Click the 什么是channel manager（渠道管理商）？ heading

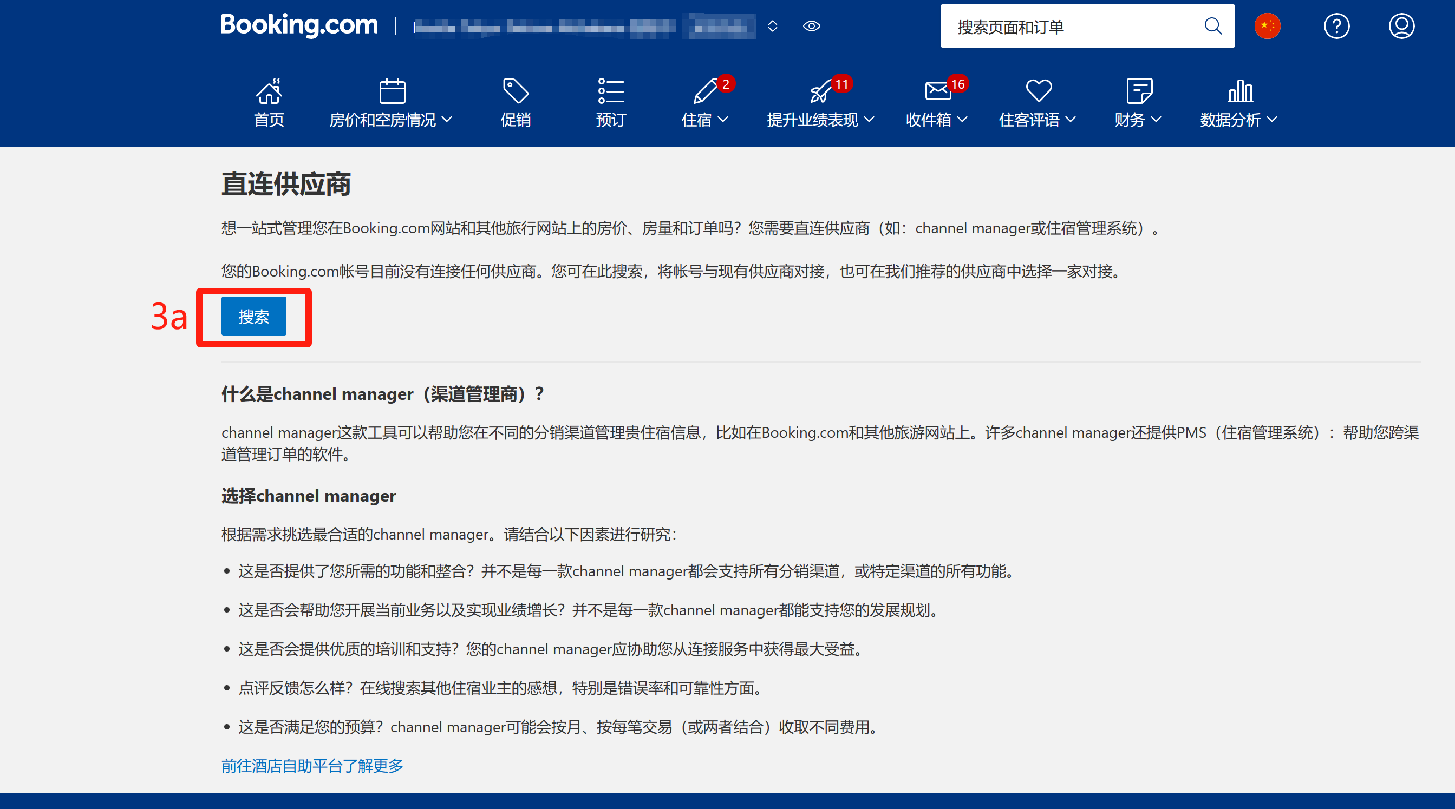pos(383,394)
